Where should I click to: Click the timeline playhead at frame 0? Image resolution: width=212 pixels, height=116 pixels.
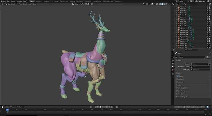7,110
